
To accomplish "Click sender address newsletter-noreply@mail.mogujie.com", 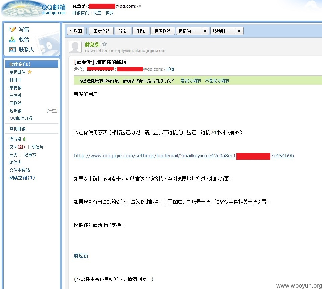I will click(125, 51).
